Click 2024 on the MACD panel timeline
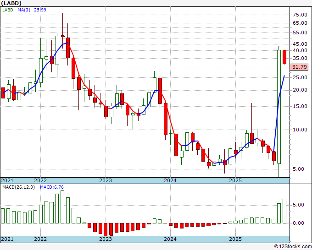Viewport: 312px width, 250px height. (x=170, y=239)
